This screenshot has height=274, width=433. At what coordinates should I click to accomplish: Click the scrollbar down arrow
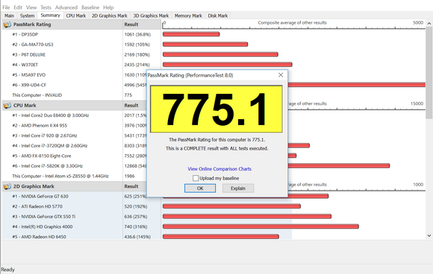[429, 236]
